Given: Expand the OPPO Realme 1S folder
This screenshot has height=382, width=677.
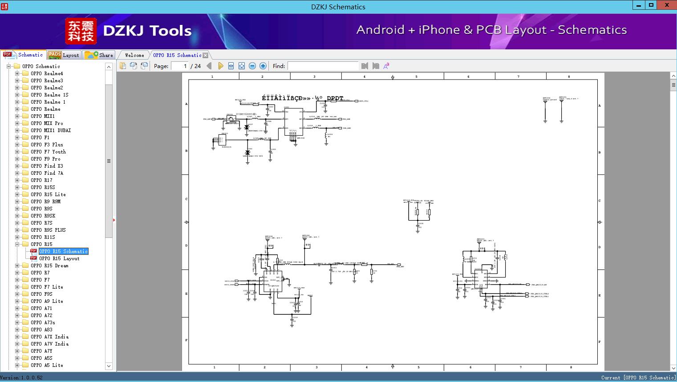Looking at the screenshot, I should [x=17, y=95].
